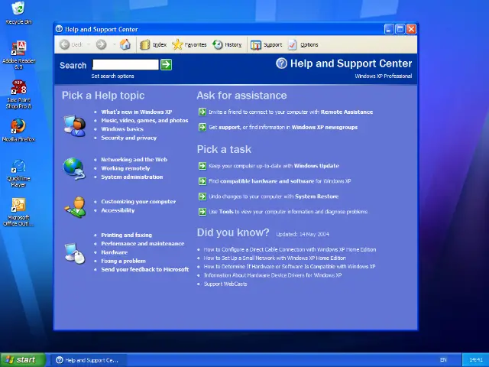The height and width of the screenshot is (367, 489).
Task: Select Microsoft Office Outlook desktop icon
Action: point(18,212)
